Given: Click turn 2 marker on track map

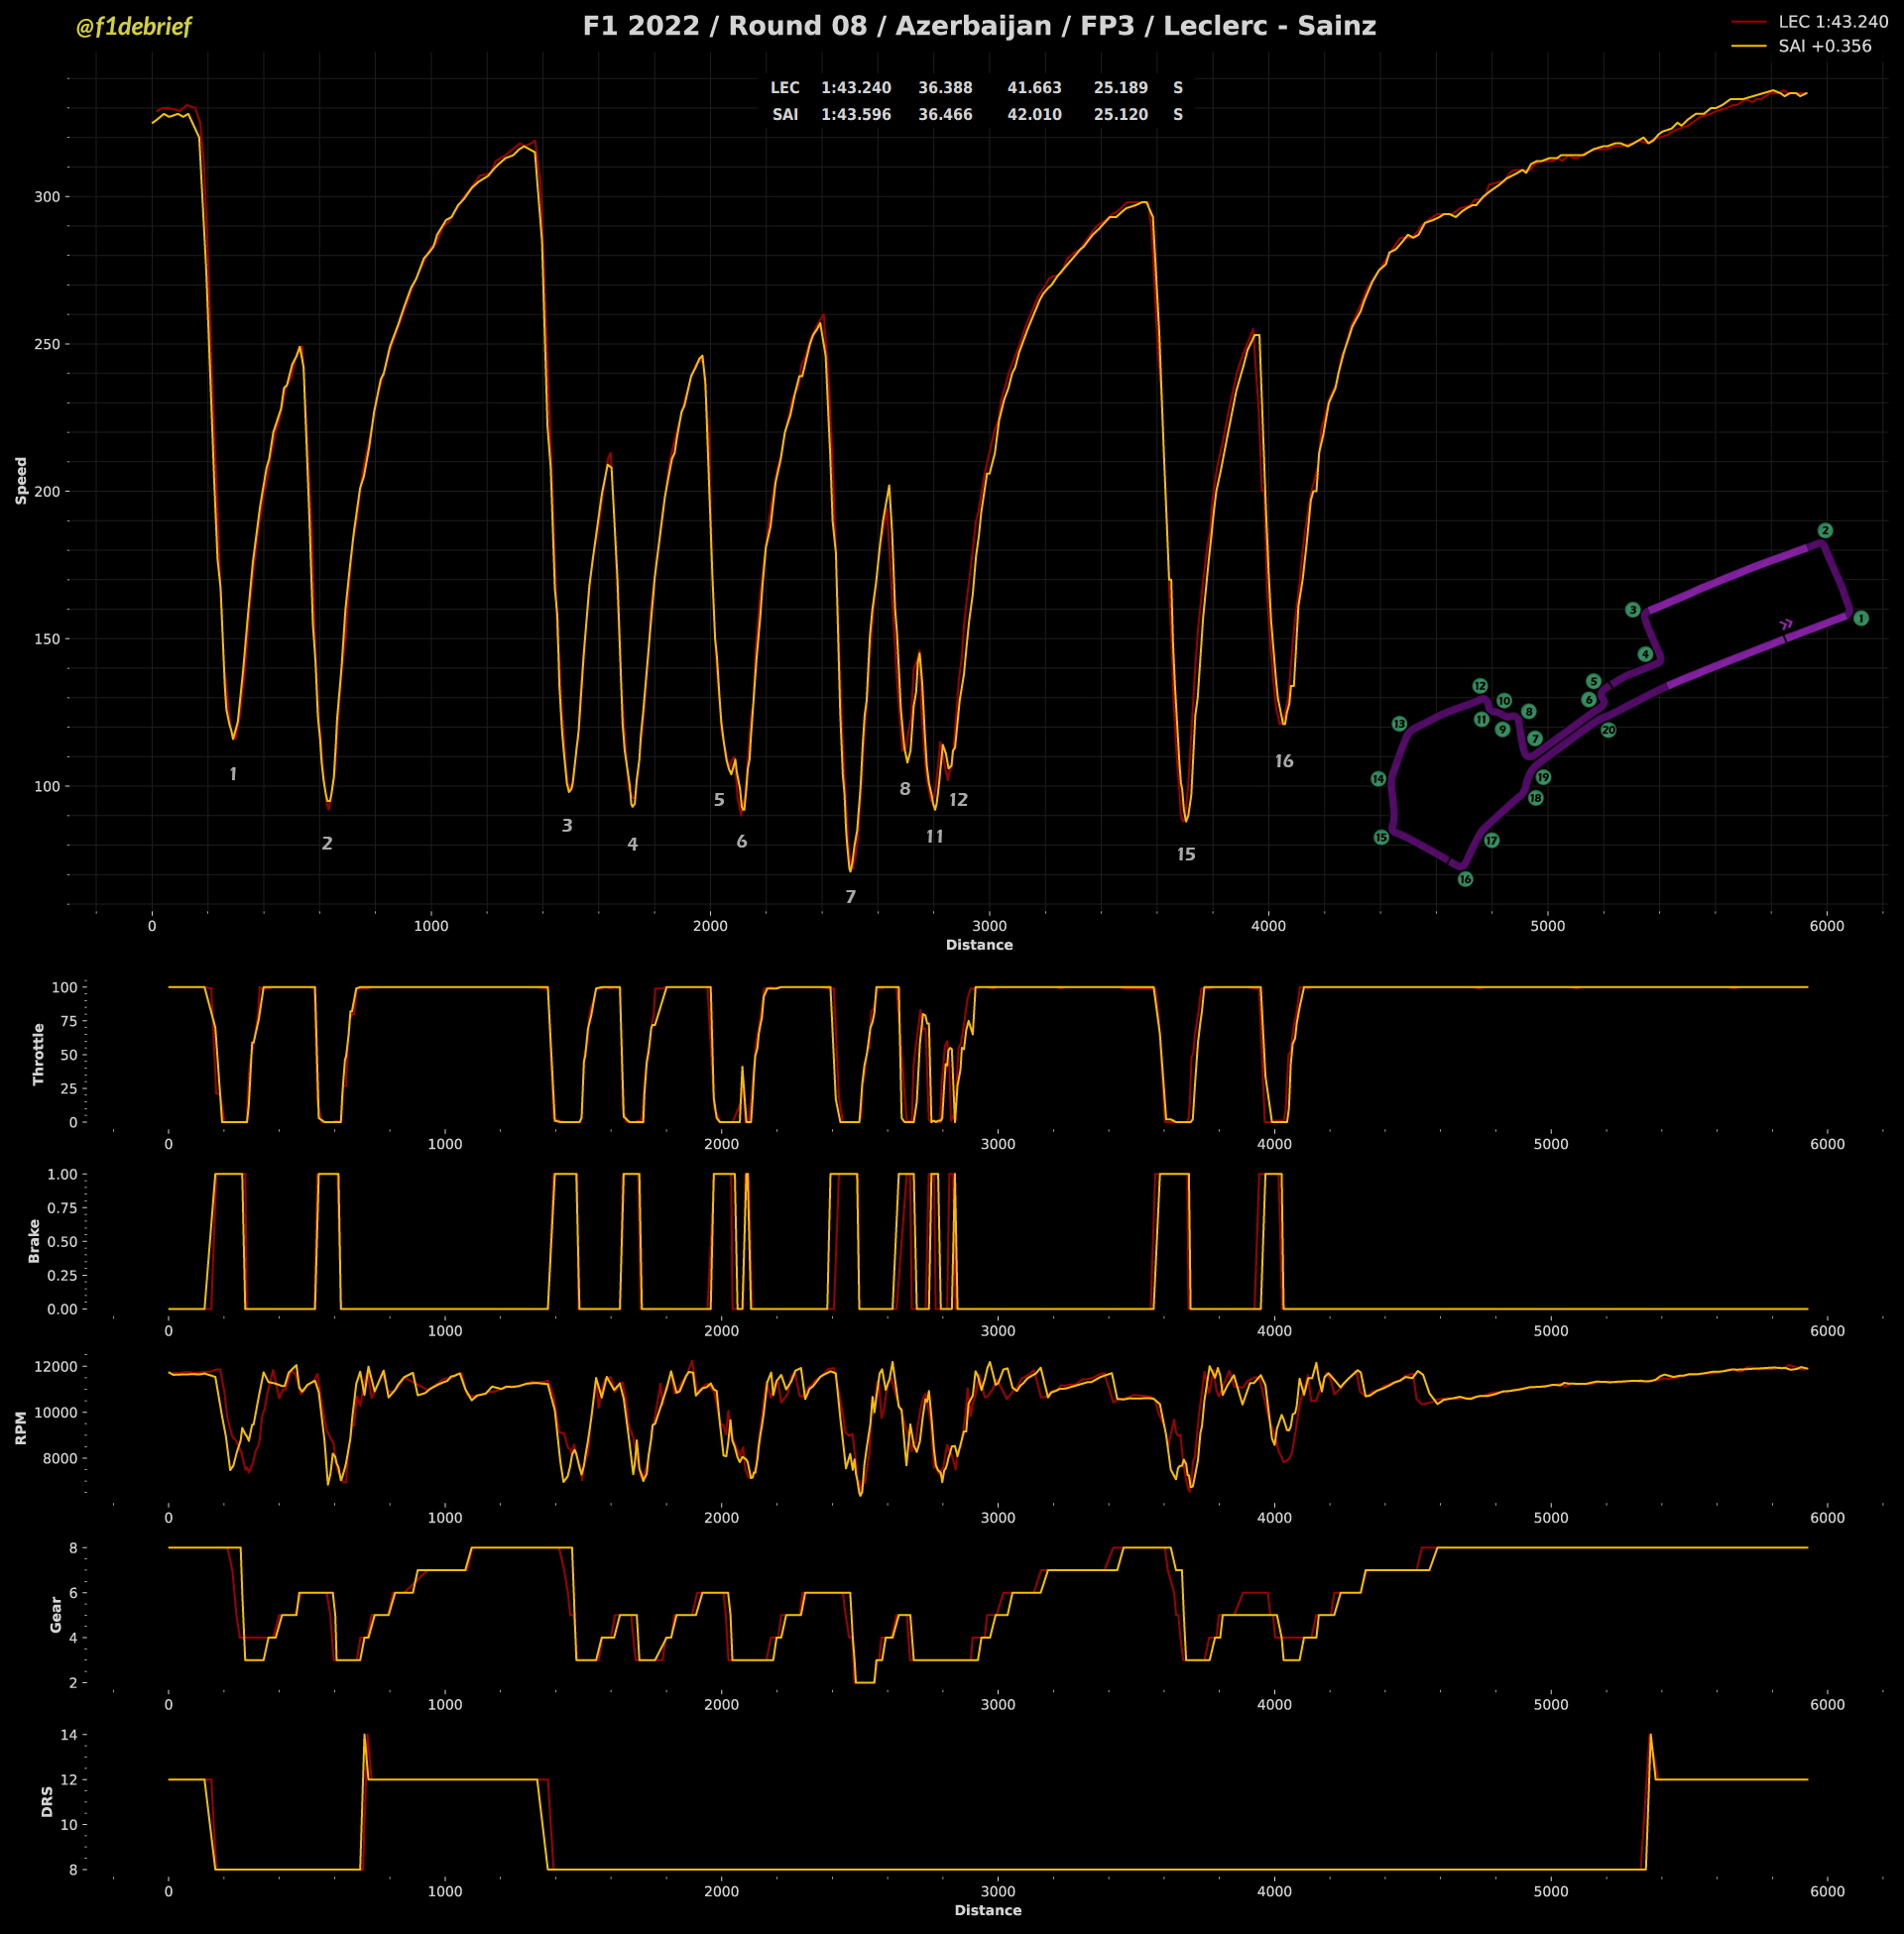Looking at the screenshot, I should pyautogui.click(x=1825, y=530).
